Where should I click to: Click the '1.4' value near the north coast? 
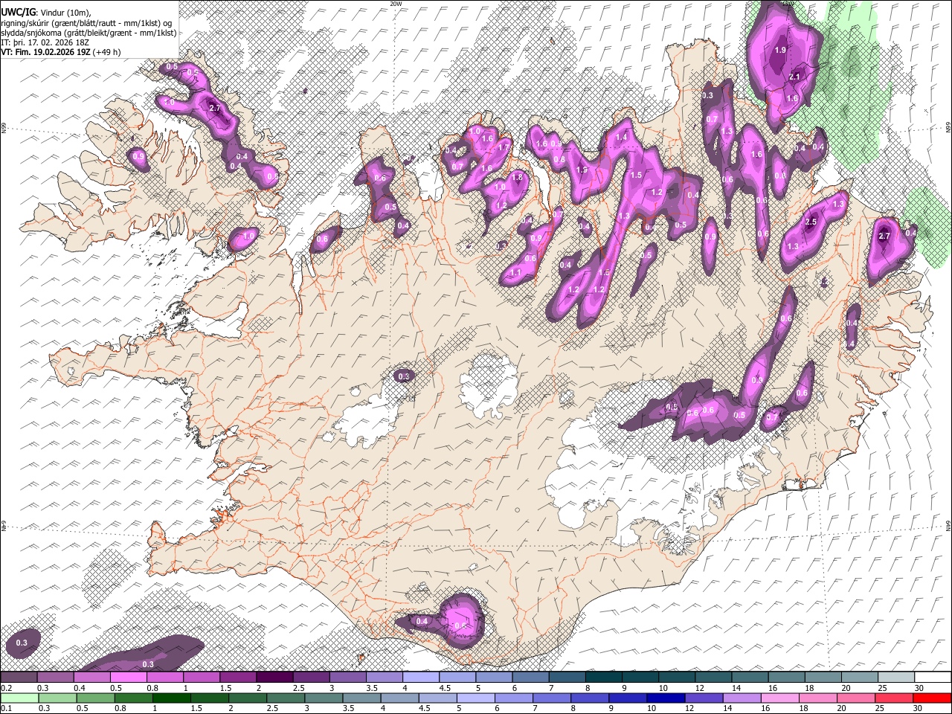[622, 137]
